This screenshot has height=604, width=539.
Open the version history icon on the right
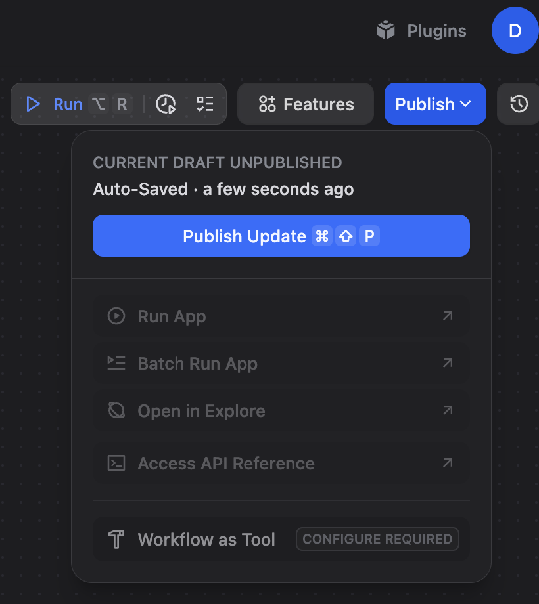(519, 104)
